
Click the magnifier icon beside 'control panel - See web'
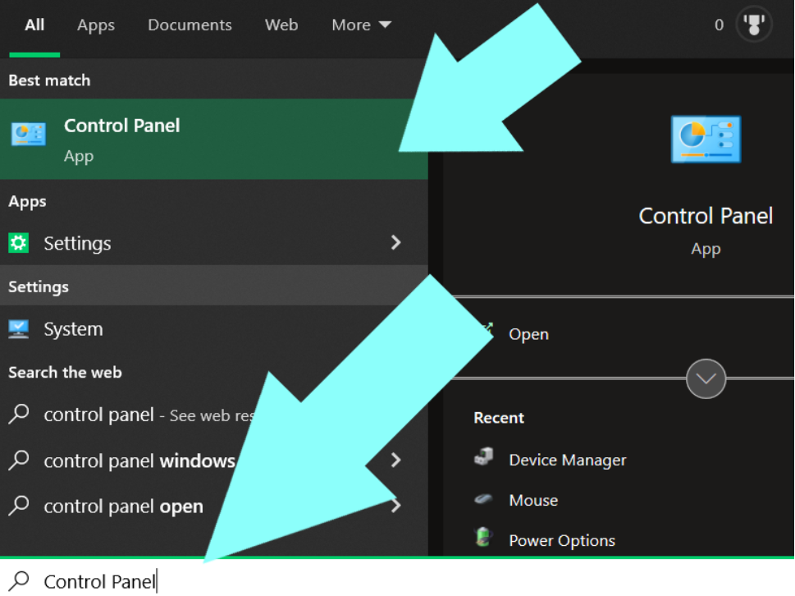(19, 414)
